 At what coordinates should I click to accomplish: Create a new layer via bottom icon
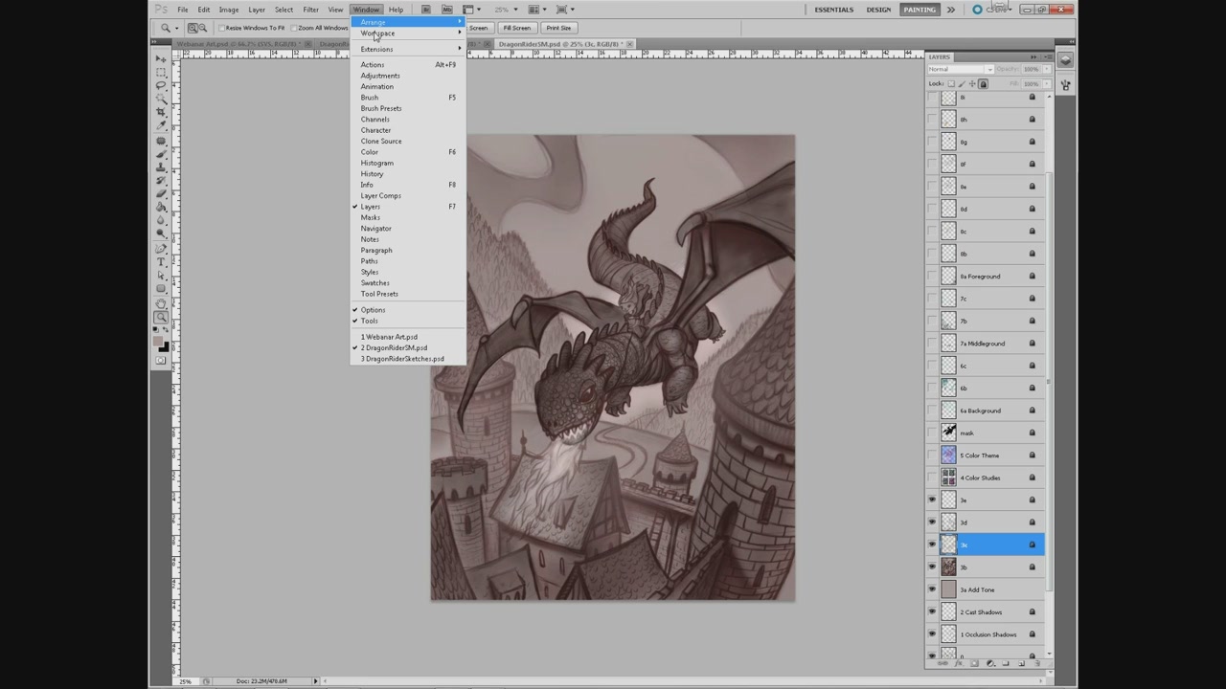click(1022, 663)
